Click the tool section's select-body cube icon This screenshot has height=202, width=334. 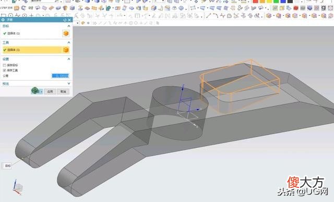coord(66,50)
